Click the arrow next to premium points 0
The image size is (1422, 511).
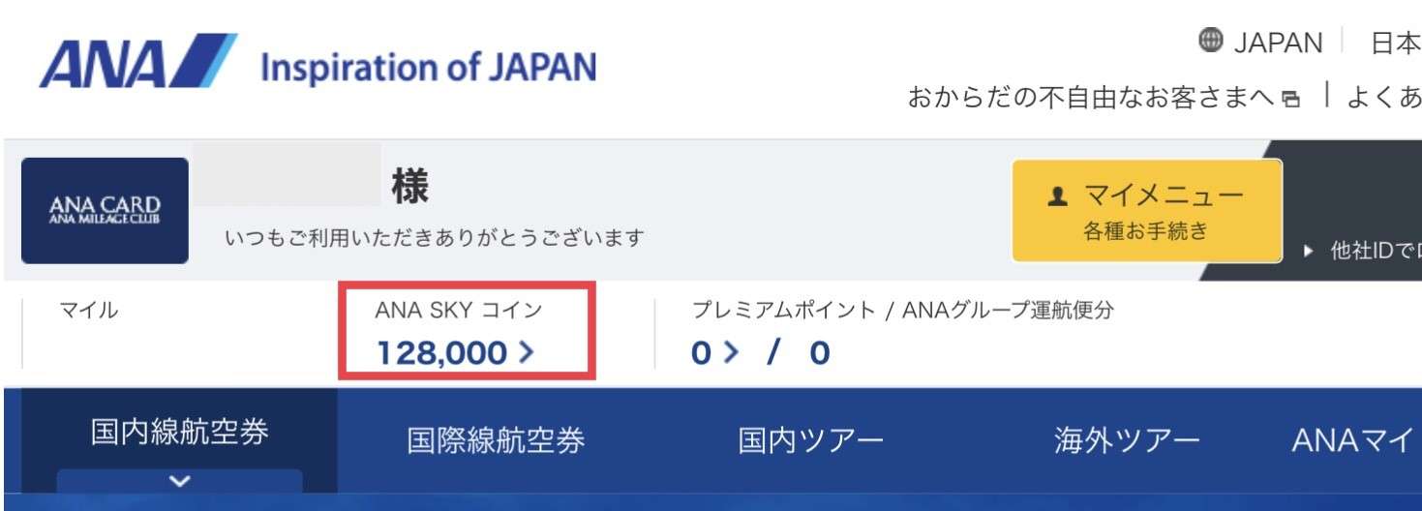[731, 352]
